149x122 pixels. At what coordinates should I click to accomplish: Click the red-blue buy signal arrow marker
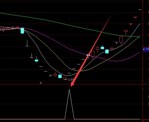pos(41,83)
